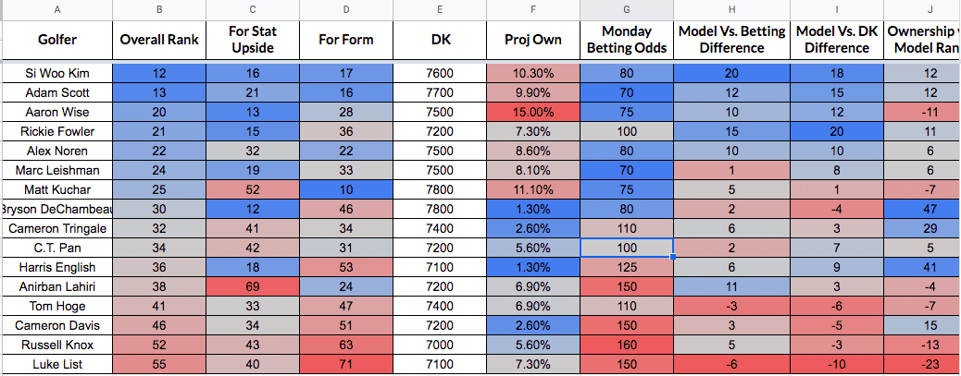Click Rickie Fowler's DK salary 7200 cell
961x376 pixels.
point(440,132)
